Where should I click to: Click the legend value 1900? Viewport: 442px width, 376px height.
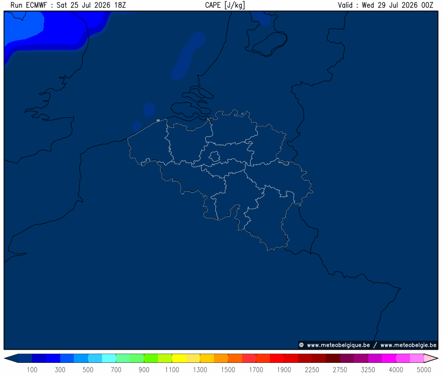coord(284,369)
